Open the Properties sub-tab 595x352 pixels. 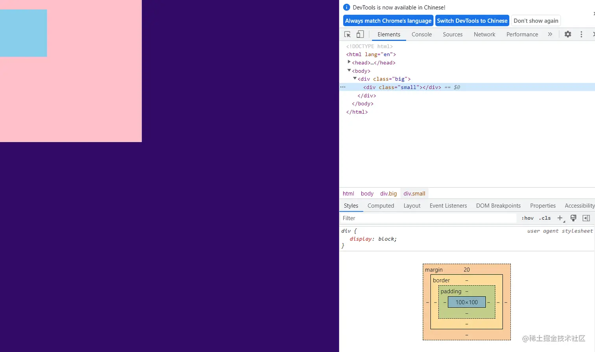pyautogui.click(x=543, y=206)
